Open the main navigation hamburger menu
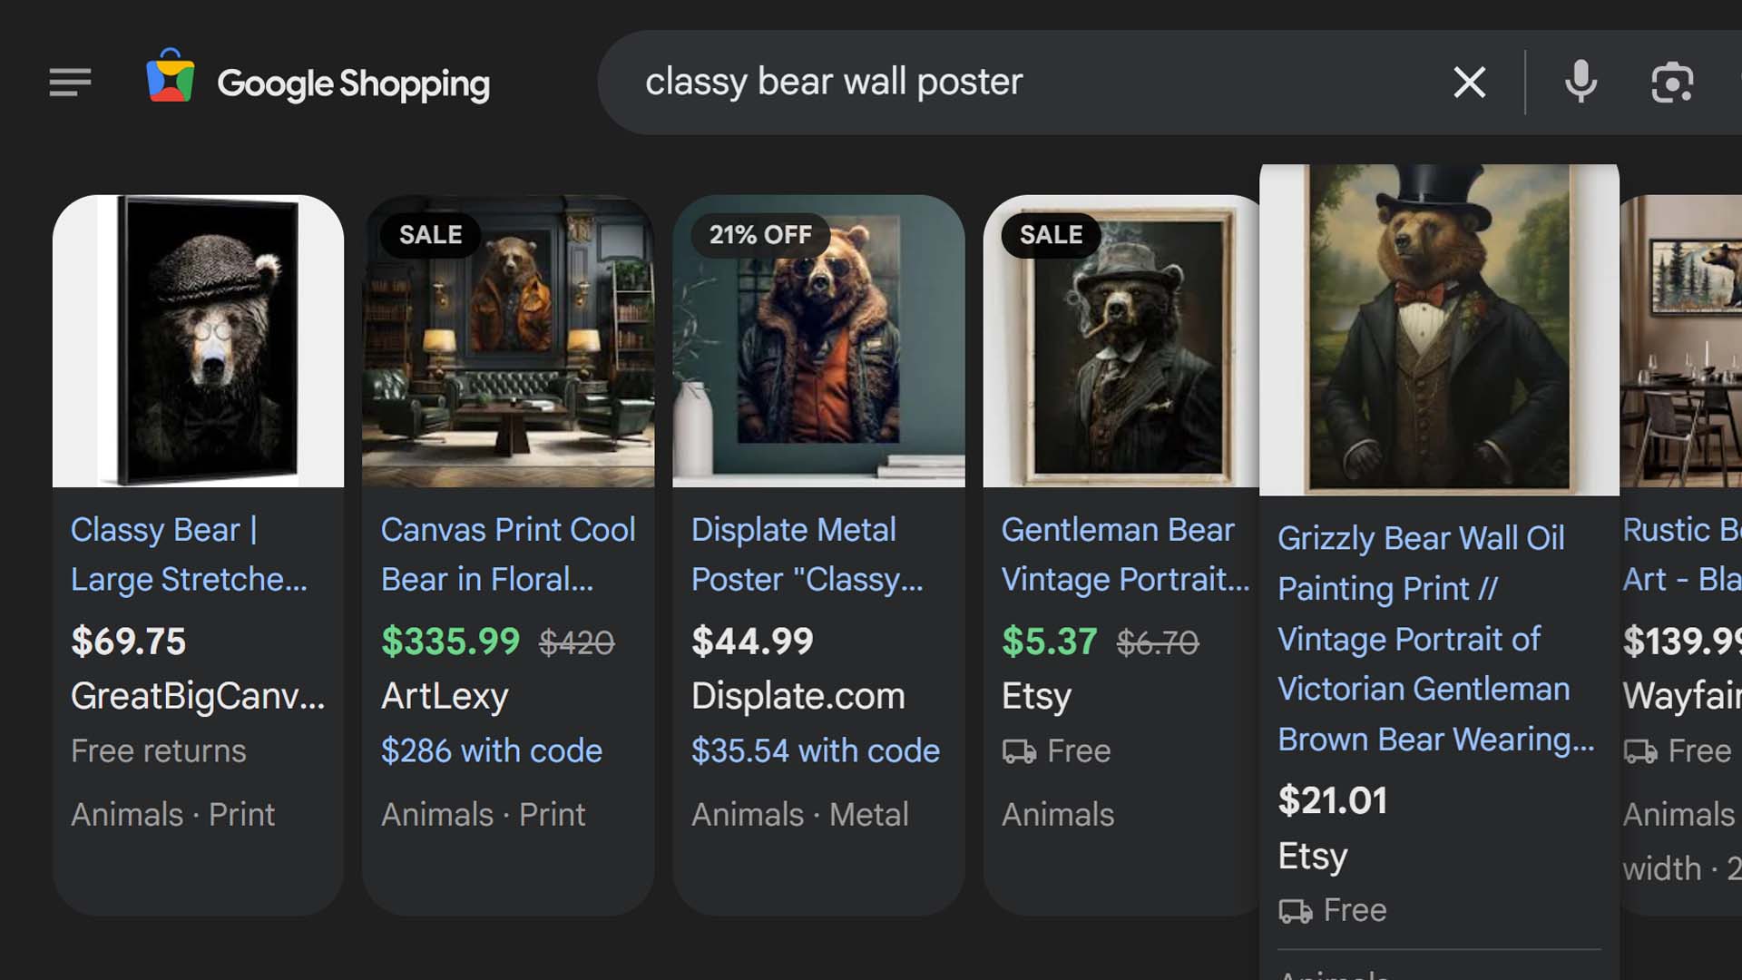This screenshot has width=1742, height=980. coord(69,83)
